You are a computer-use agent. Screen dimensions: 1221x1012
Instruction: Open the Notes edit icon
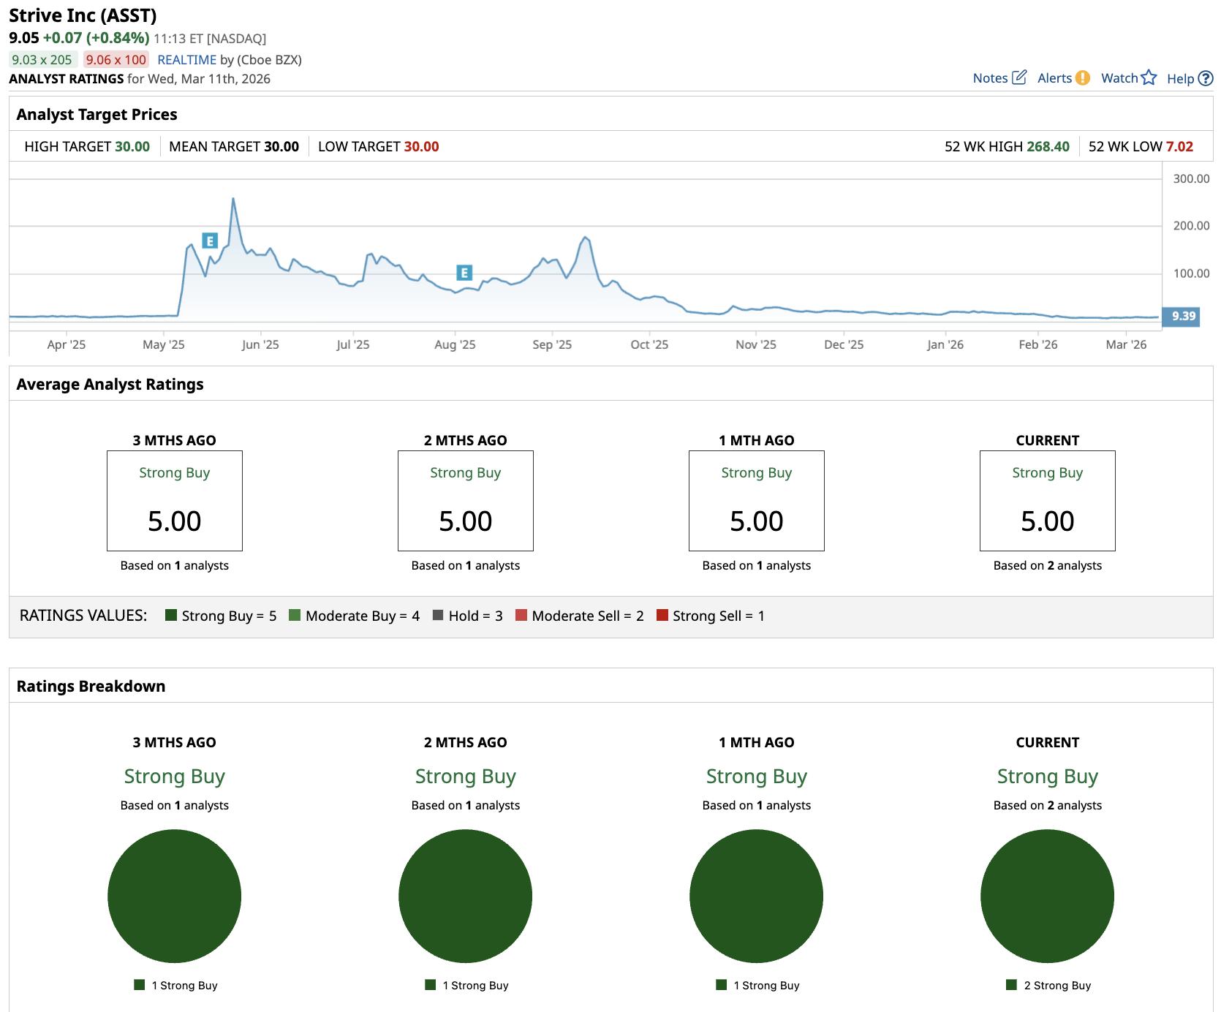1018,78
